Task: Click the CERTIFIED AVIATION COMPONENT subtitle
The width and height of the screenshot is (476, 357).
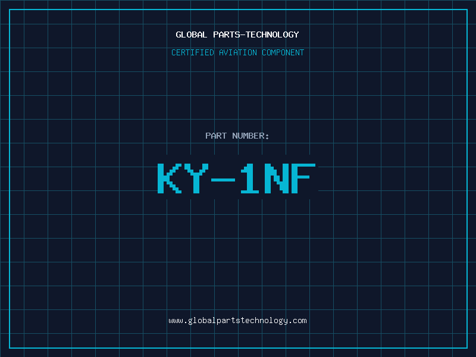Action: 237,52
